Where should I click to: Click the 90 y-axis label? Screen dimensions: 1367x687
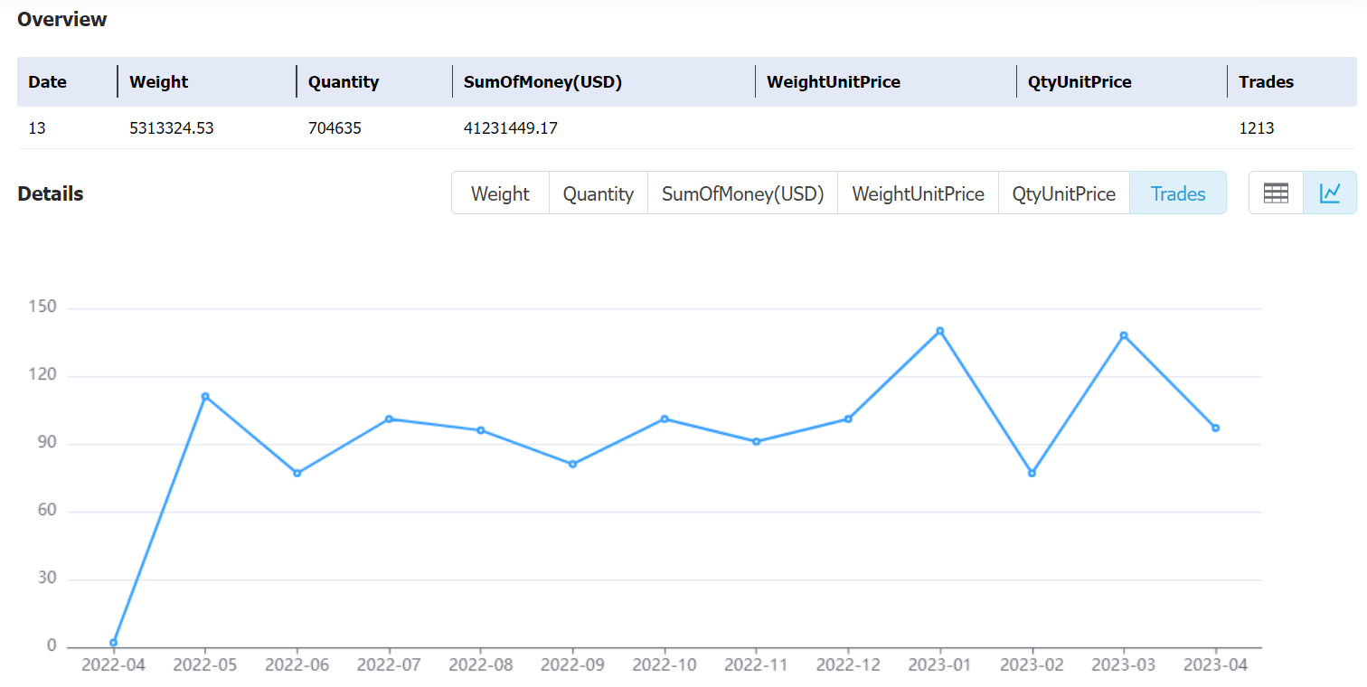tap(46, 443)
